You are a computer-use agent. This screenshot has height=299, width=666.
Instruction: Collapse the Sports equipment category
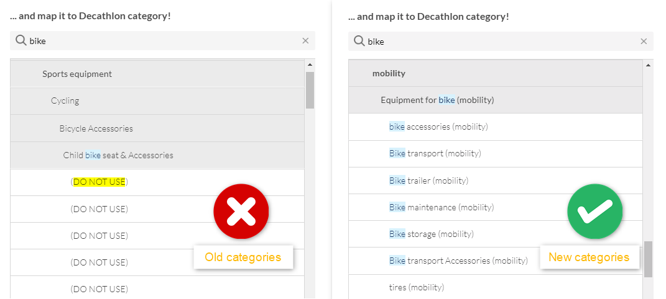point(77,74)
